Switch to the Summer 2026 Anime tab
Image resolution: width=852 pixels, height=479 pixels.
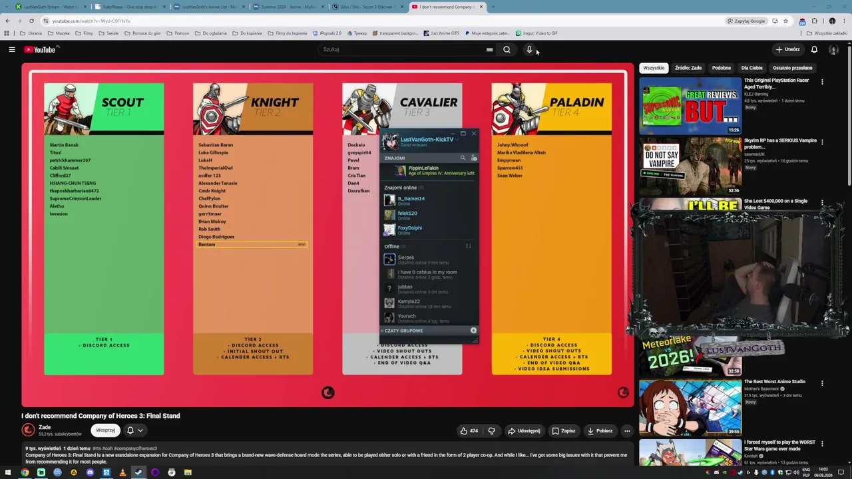tap(288, 7)
